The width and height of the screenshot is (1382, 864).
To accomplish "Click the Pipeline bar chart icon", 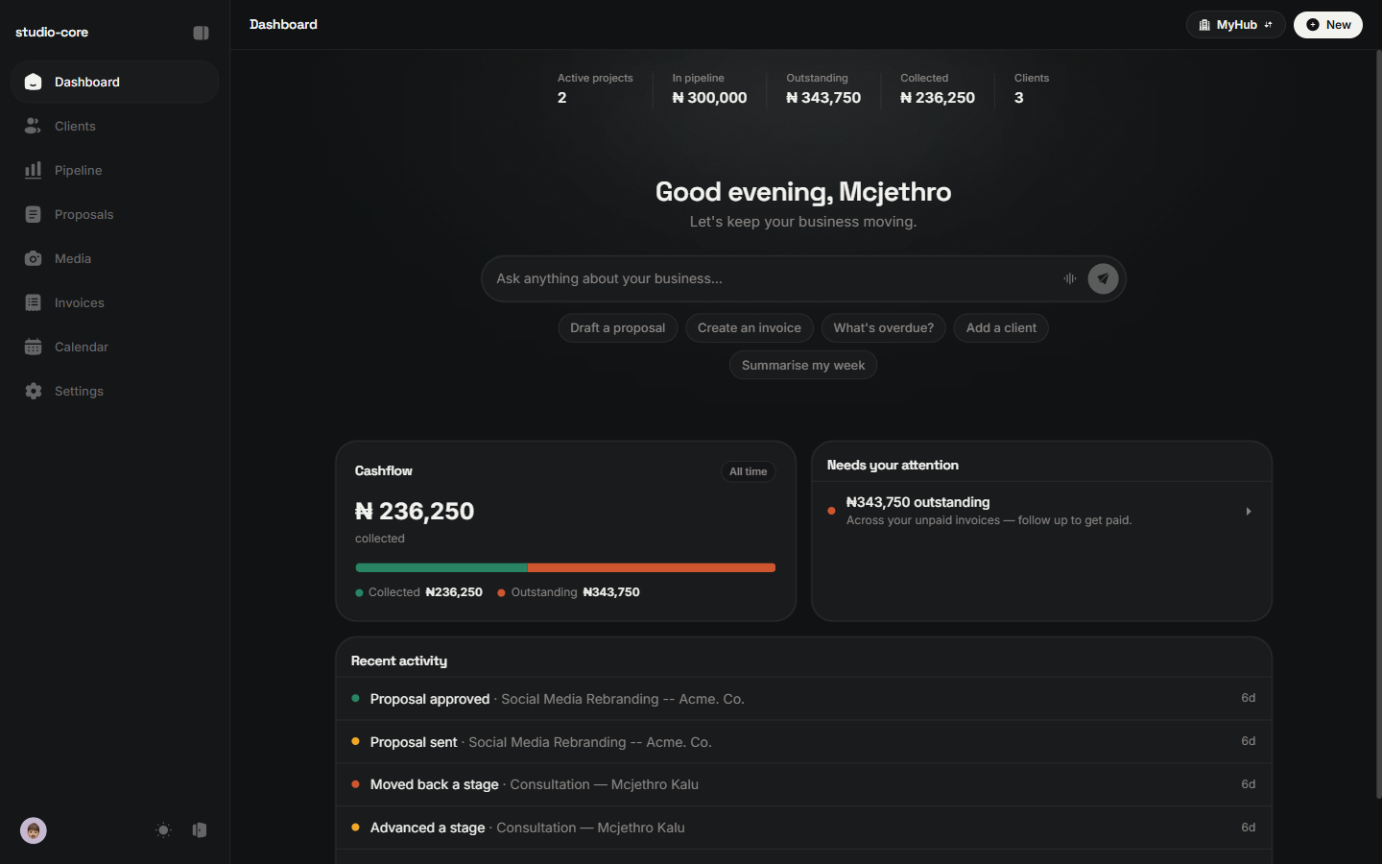I will point(33,170).
